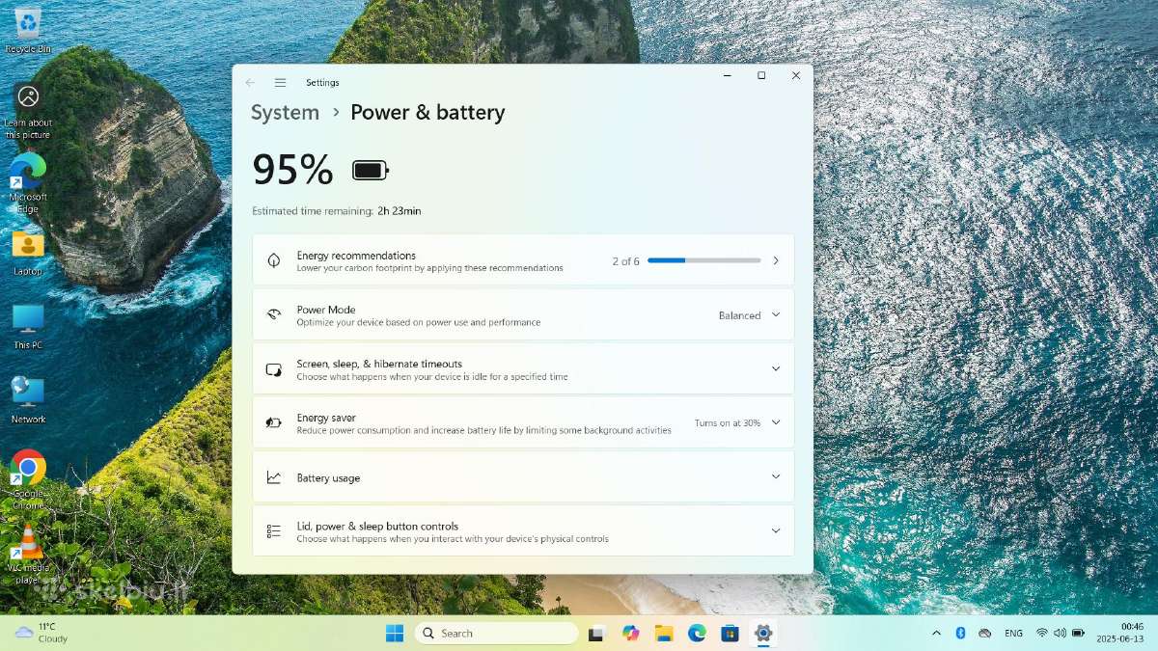This screenshot has width=1158, height=651.
Task: Expand the Energy saver section chevron
Action: point(776,422)
